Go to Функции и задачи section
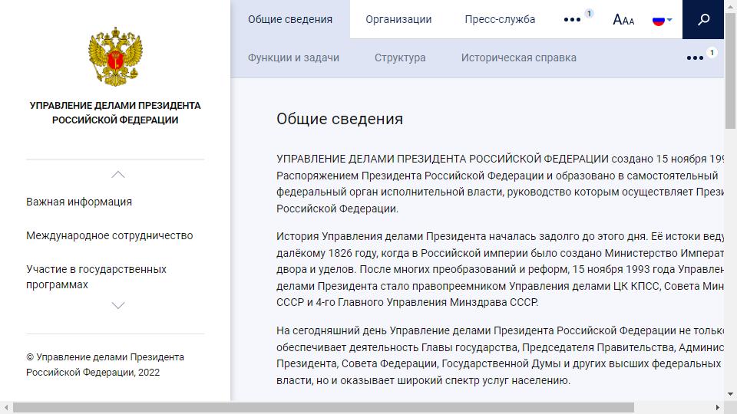 (293, 58)
